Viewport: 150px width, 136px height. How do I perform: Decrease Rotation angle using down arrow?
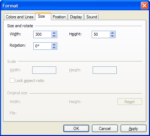point(54,48)
